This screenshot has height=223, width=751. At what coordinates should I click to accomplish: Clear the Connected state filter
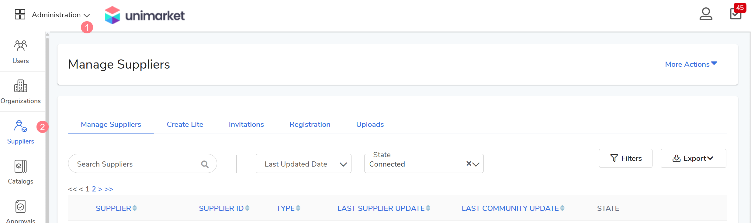coord(469,164)
